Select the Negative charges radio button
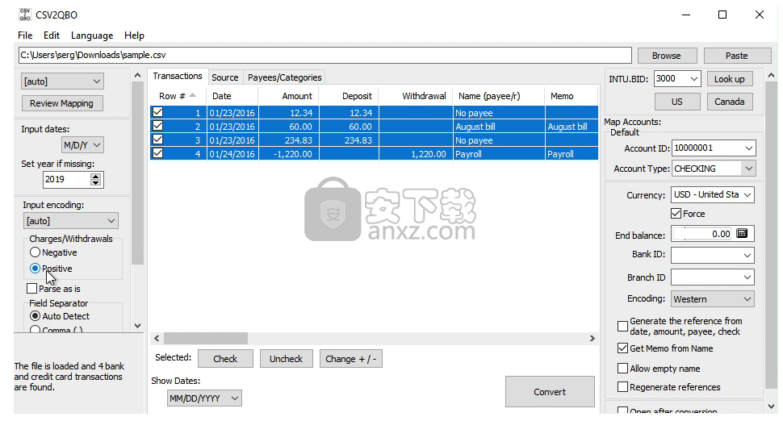Viewport: 783px width, 421px height. coord(35,252)
